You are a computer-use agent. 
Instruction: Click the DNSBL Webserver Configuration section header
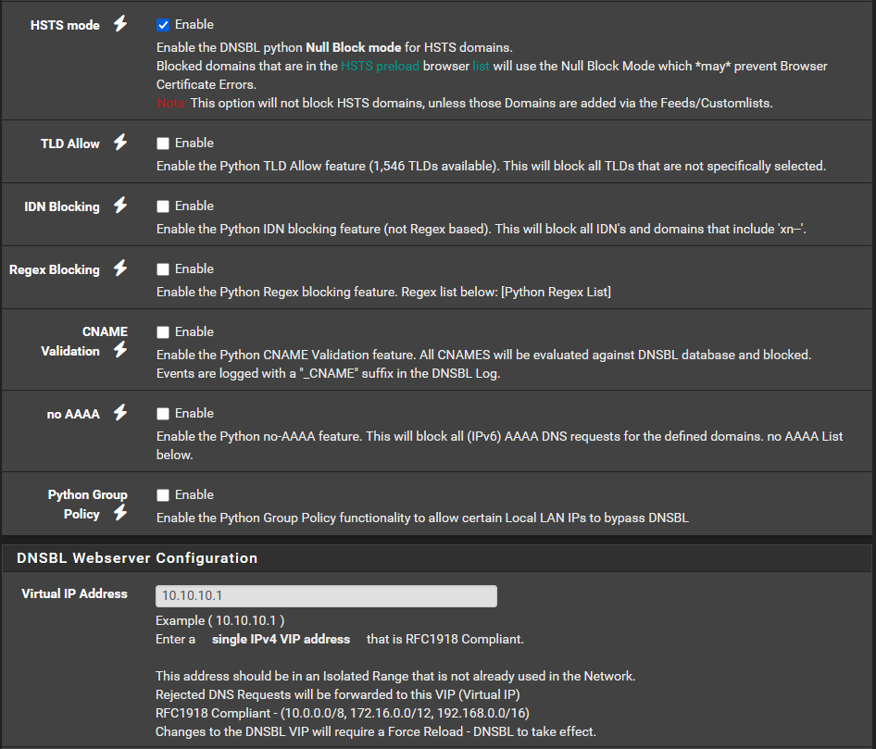click(137, 558)
